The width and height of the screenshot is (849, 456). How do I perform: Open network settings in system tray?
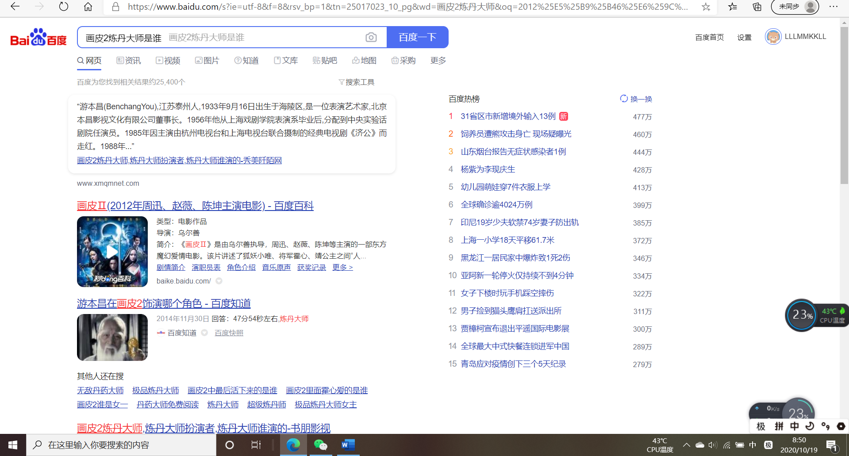726,445
